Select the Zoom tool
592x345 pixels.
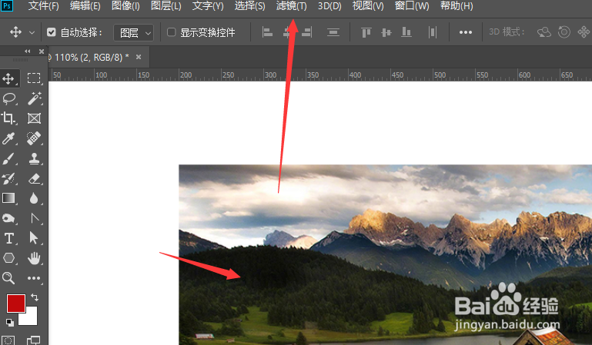pyautogui.click(x=8, y=278)
